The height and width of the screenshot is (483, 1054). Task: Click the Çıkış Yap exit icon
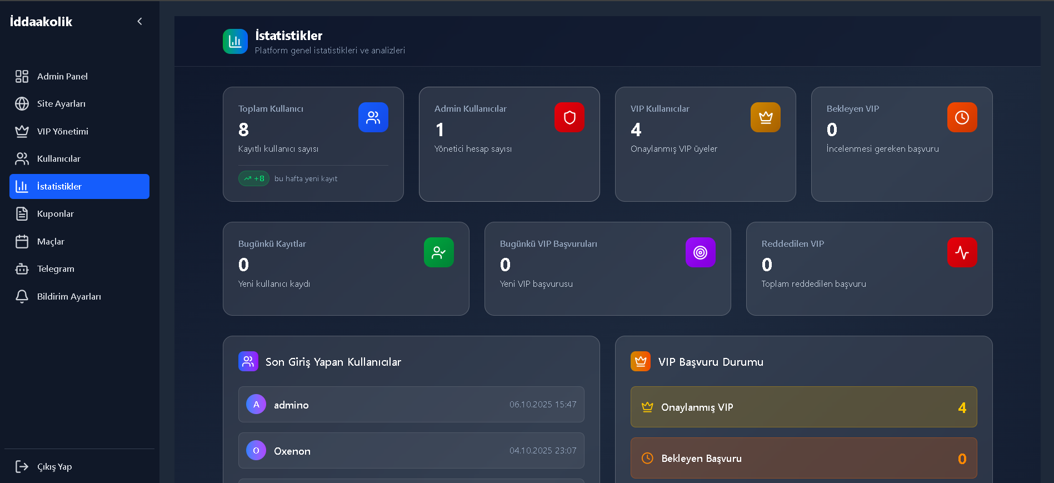click(x=22, y=466)
